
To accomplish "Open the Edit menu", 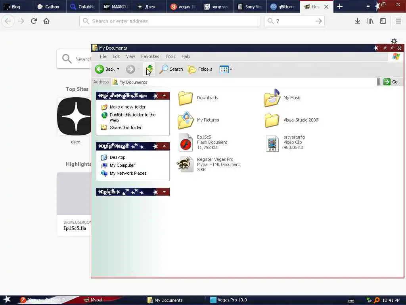I will pos(116,56).
